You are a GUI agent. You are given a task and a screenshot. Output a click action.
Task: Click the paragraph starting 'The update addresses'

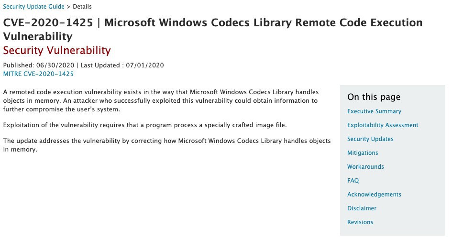[x=166, y=145]
